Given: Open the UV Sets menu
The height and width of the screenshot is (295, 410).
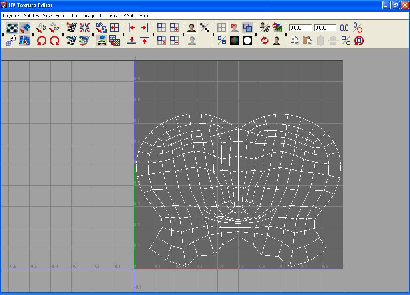Looking at the screenshot, I should (x=128, y=16).
